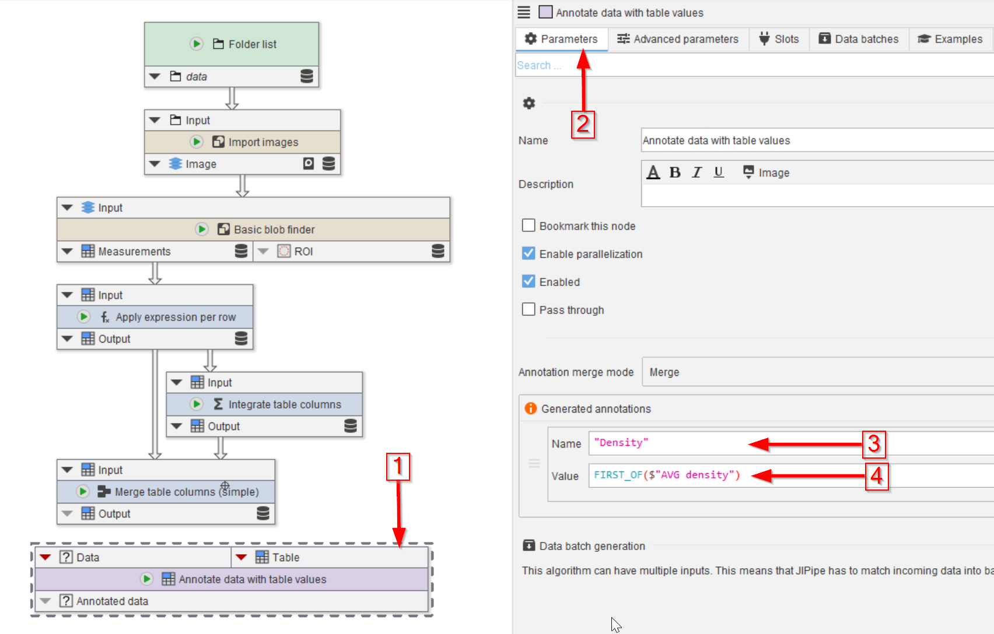Image resolution: width=994 pixels, height=634 pixels.
Task: Select the Annotate data with table values node
Action: (252, 579)
